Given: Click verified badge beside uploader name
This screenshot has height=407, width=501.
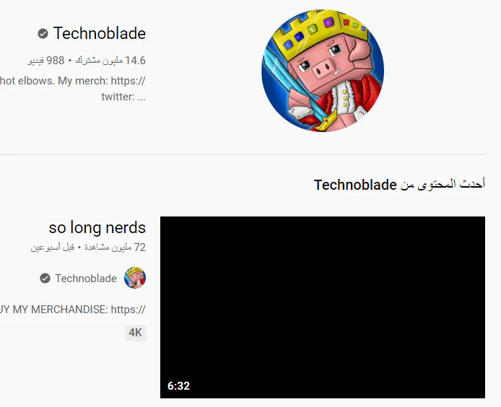Looking at the screenshot, I should (45, 279).
